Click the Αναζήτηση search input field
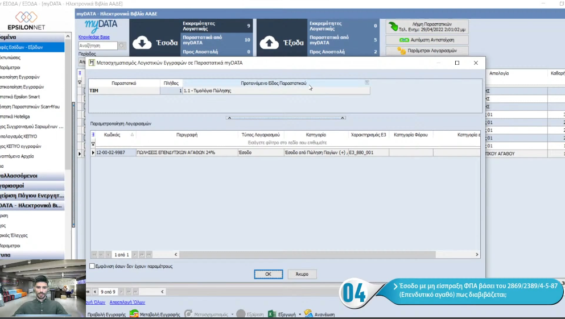The image size is (565, 319). click(98, 45)
